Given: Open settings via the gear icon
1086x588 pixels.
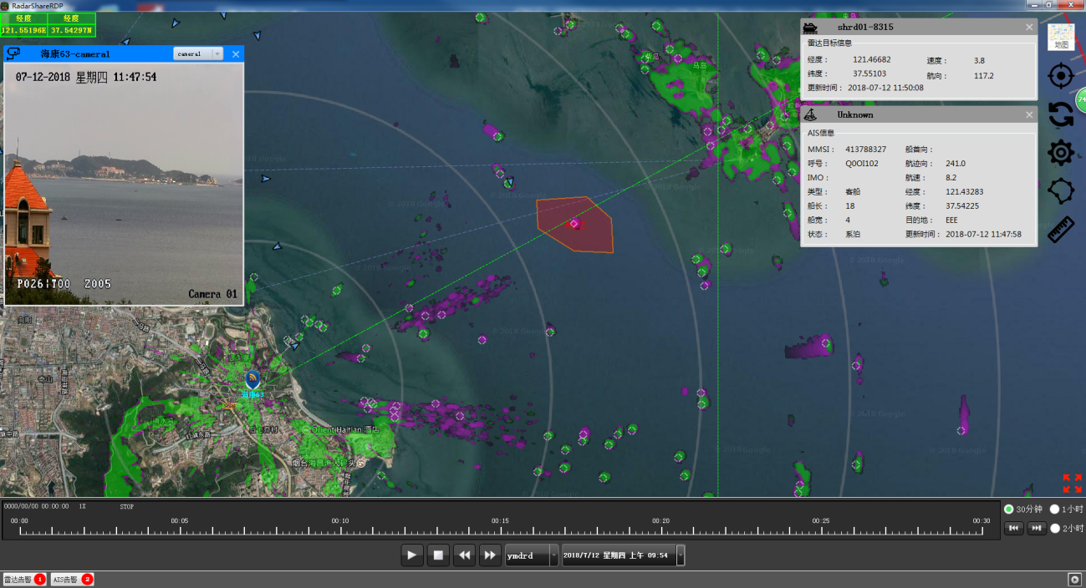Looking at the screenshot, I should [x=1060, y=153].
